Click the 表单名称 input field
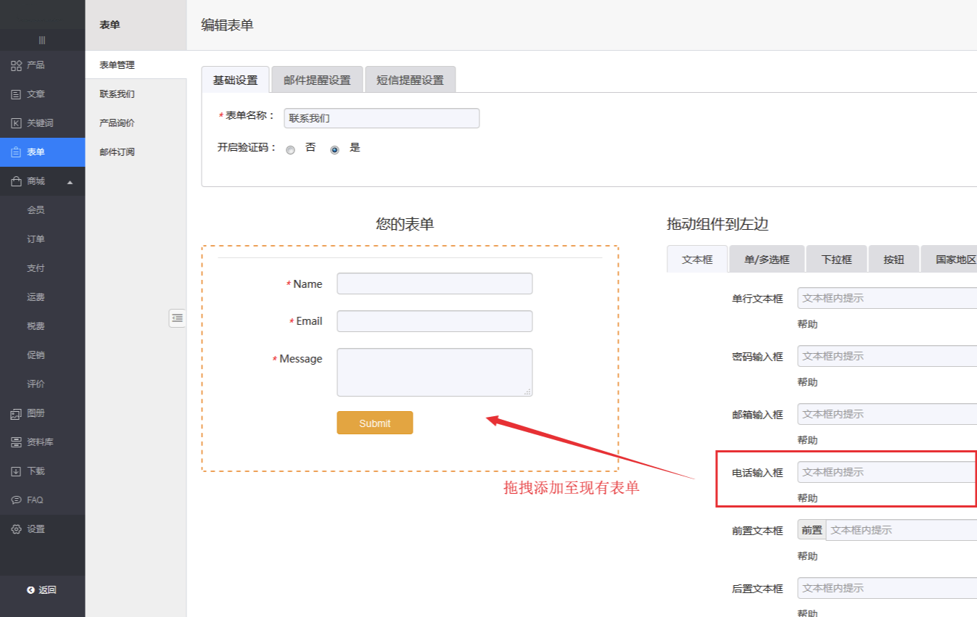 tap(382, 118)
